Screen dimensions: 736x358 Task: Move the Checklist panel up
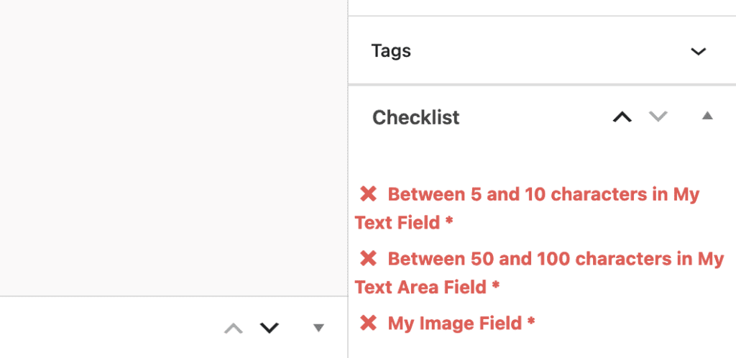point(622,116)
